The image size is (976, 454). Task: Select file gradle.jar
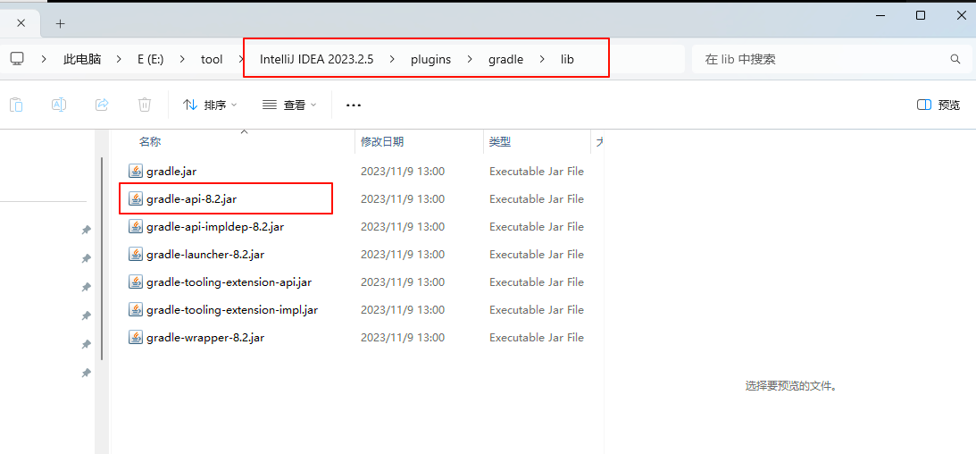171,172
